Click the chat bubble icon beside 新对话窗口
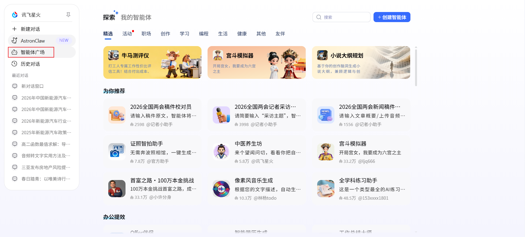The width and height of the screenshot is (525, 237). (x=15, y=86)
